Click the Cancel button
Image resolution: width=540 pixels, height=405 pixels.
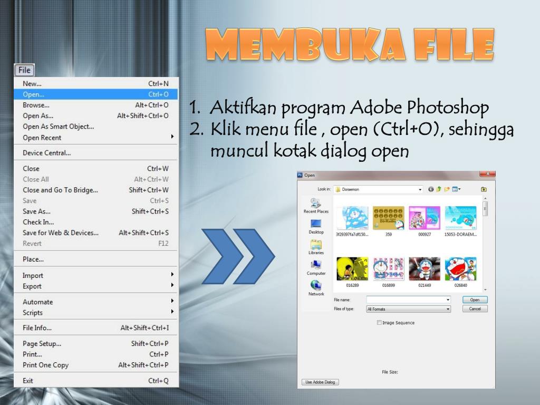pos(475,308)
